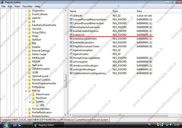The height and width of the screenshot is (128, 182).
Task: Click the System key folder icon
Action: tap(33, 102)
